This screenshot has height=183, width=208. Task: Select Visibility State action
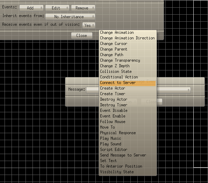pyautogui.click(x=128, y=172)
